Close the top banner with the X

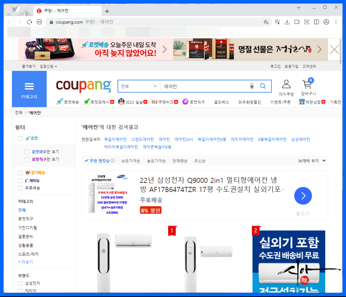pos(334,49)
